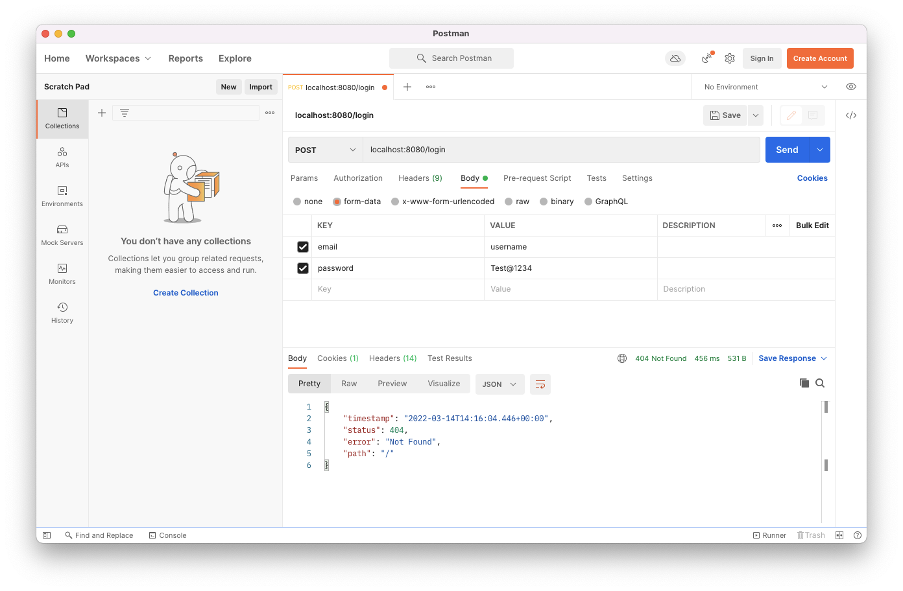Open the collections three-dot options menu

point(270,113)
